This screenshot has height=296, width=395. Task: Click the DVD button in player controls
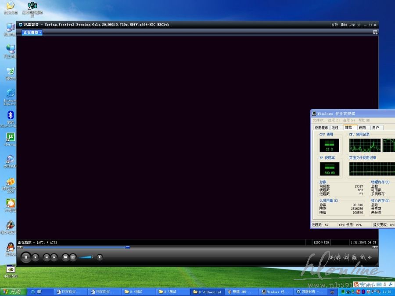pos(73,257)
